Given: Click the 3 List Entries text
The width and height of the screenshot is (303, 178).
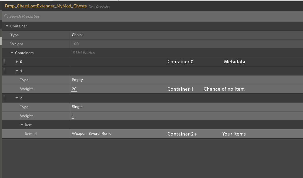Looking at the screenshot, I should [84, 53].
